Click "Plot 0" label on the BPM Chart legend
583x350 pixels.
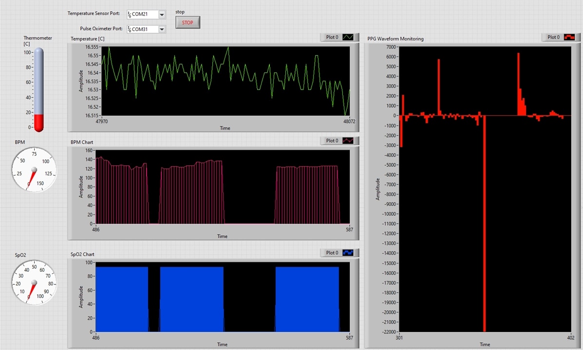pyautogui.click(x=332, y=140)
